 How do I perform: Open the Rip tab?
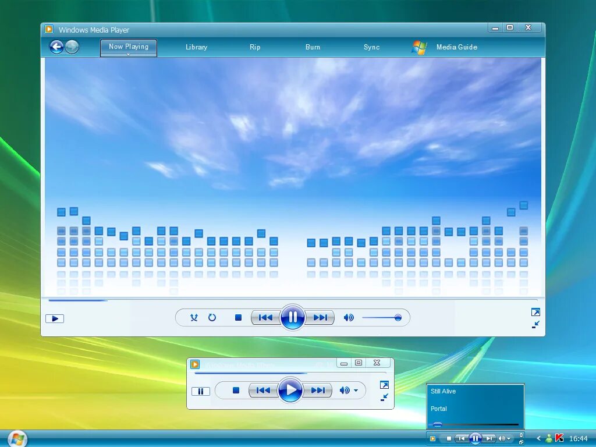click(x=255, y=47)
